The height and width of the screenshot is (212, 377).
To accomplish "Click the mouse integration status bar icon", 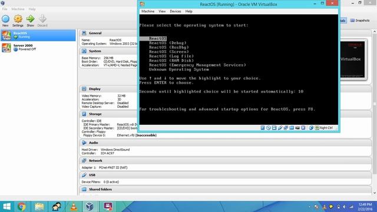I will click(x=311, y=128).
